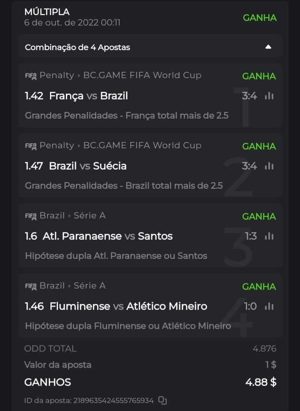Select Série A league in third bet
The image size is (300, 411).
(90, 216)
